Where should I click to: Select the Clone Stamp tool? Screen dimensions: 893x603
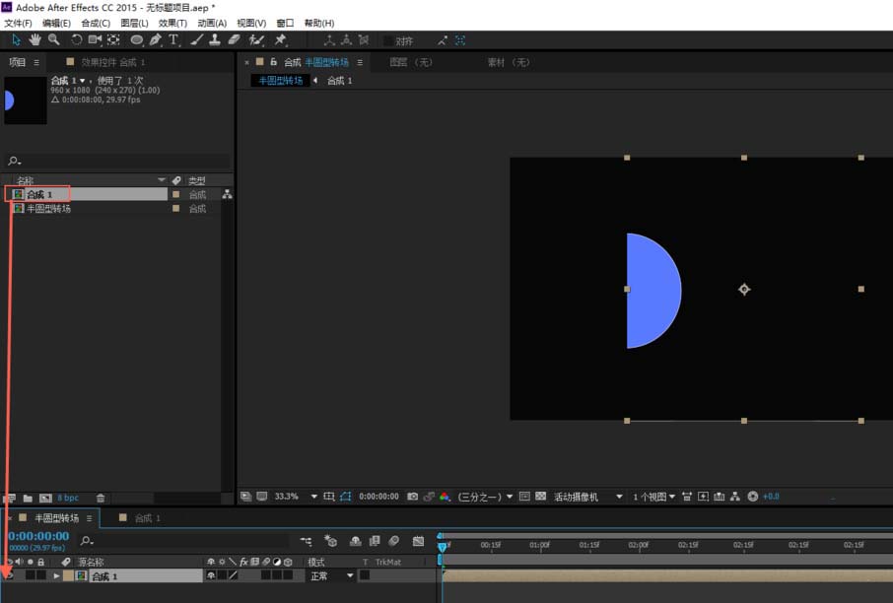pos(215,39)
